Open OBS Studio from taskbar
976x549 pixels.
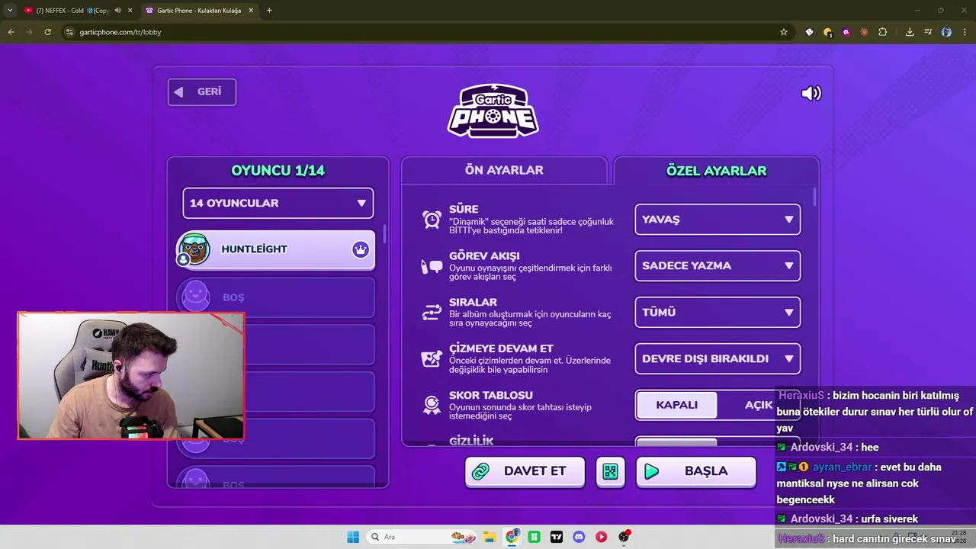pos(624,537)
